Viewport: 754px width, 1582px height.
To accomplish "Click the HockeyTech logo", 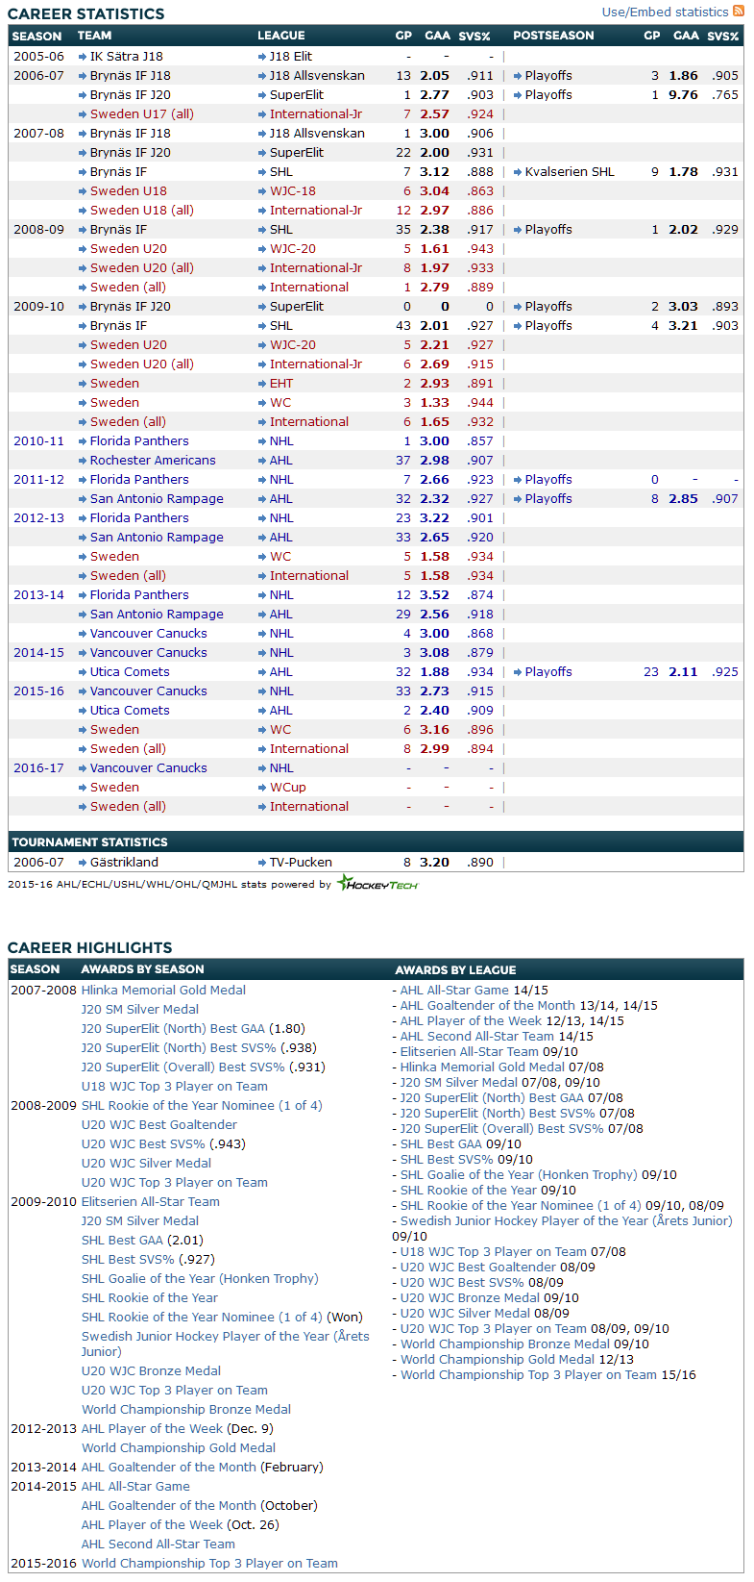I will pyautogui.click(x=377, y=884).
